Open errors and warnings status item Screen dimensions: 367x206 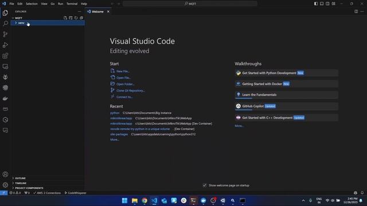point(15,193)
